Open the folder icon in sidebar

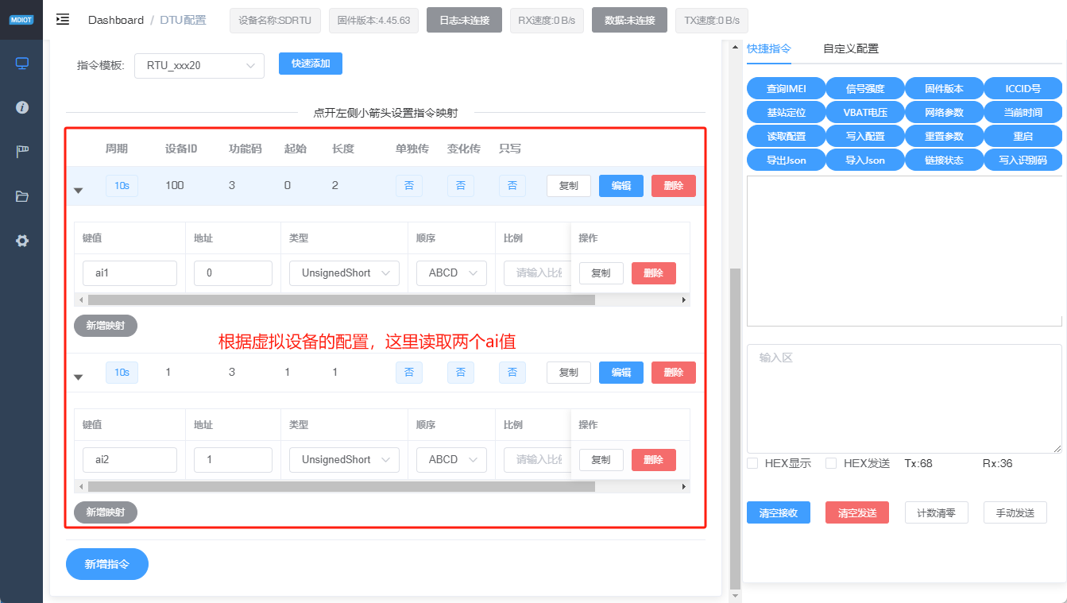tap(22, 196)
